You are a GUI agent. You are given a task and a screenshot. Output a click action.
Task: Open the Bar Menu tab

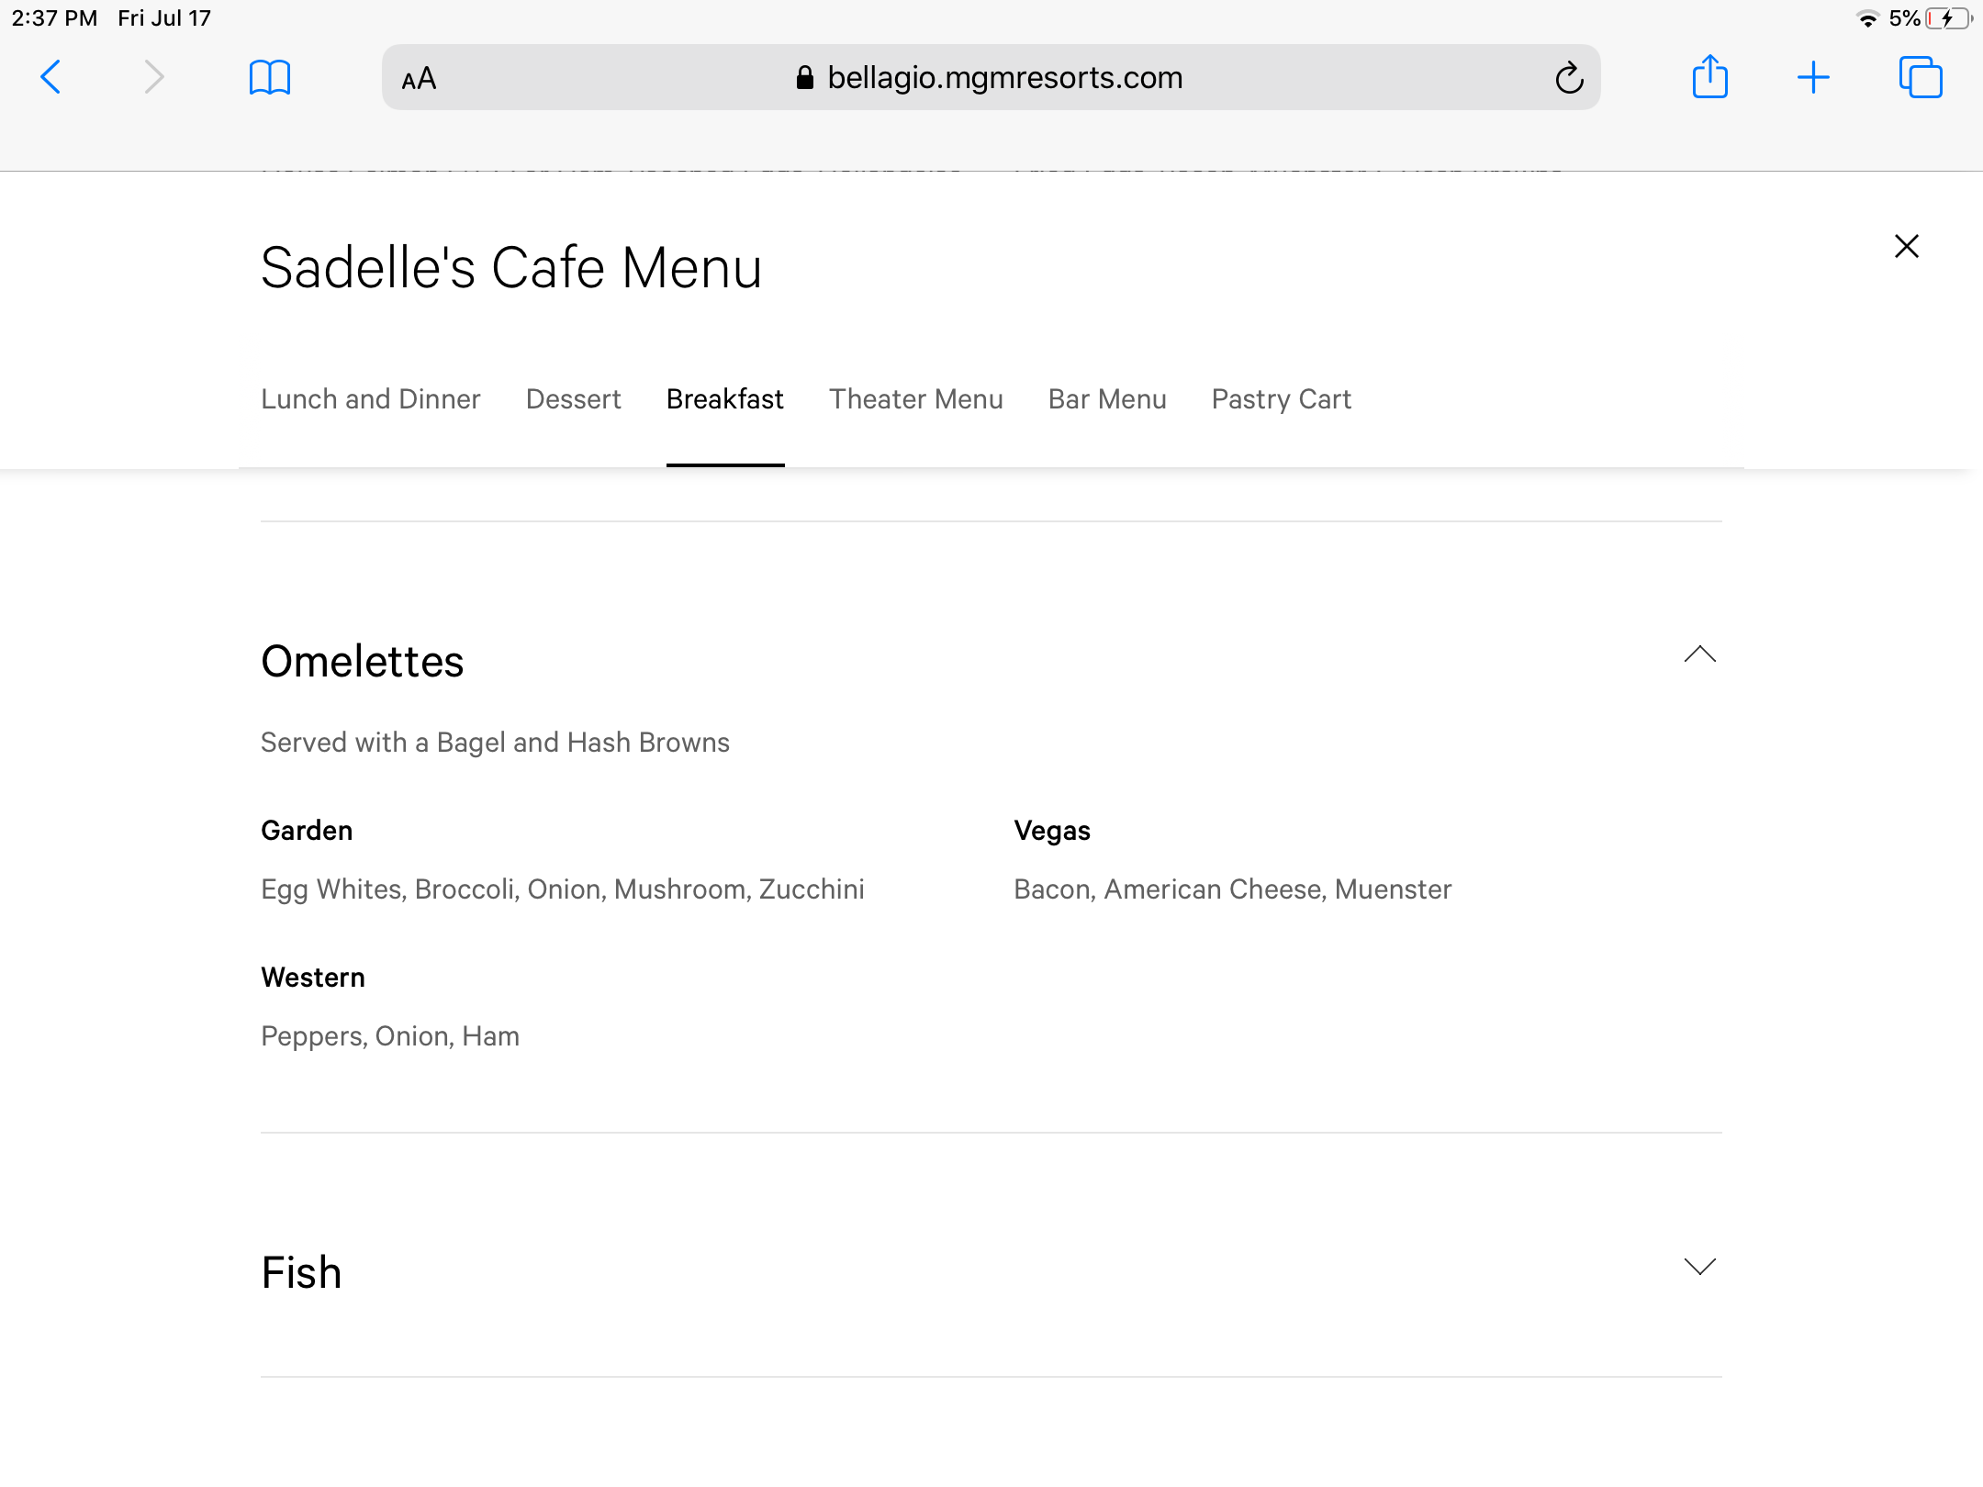tap(1107, 399)
